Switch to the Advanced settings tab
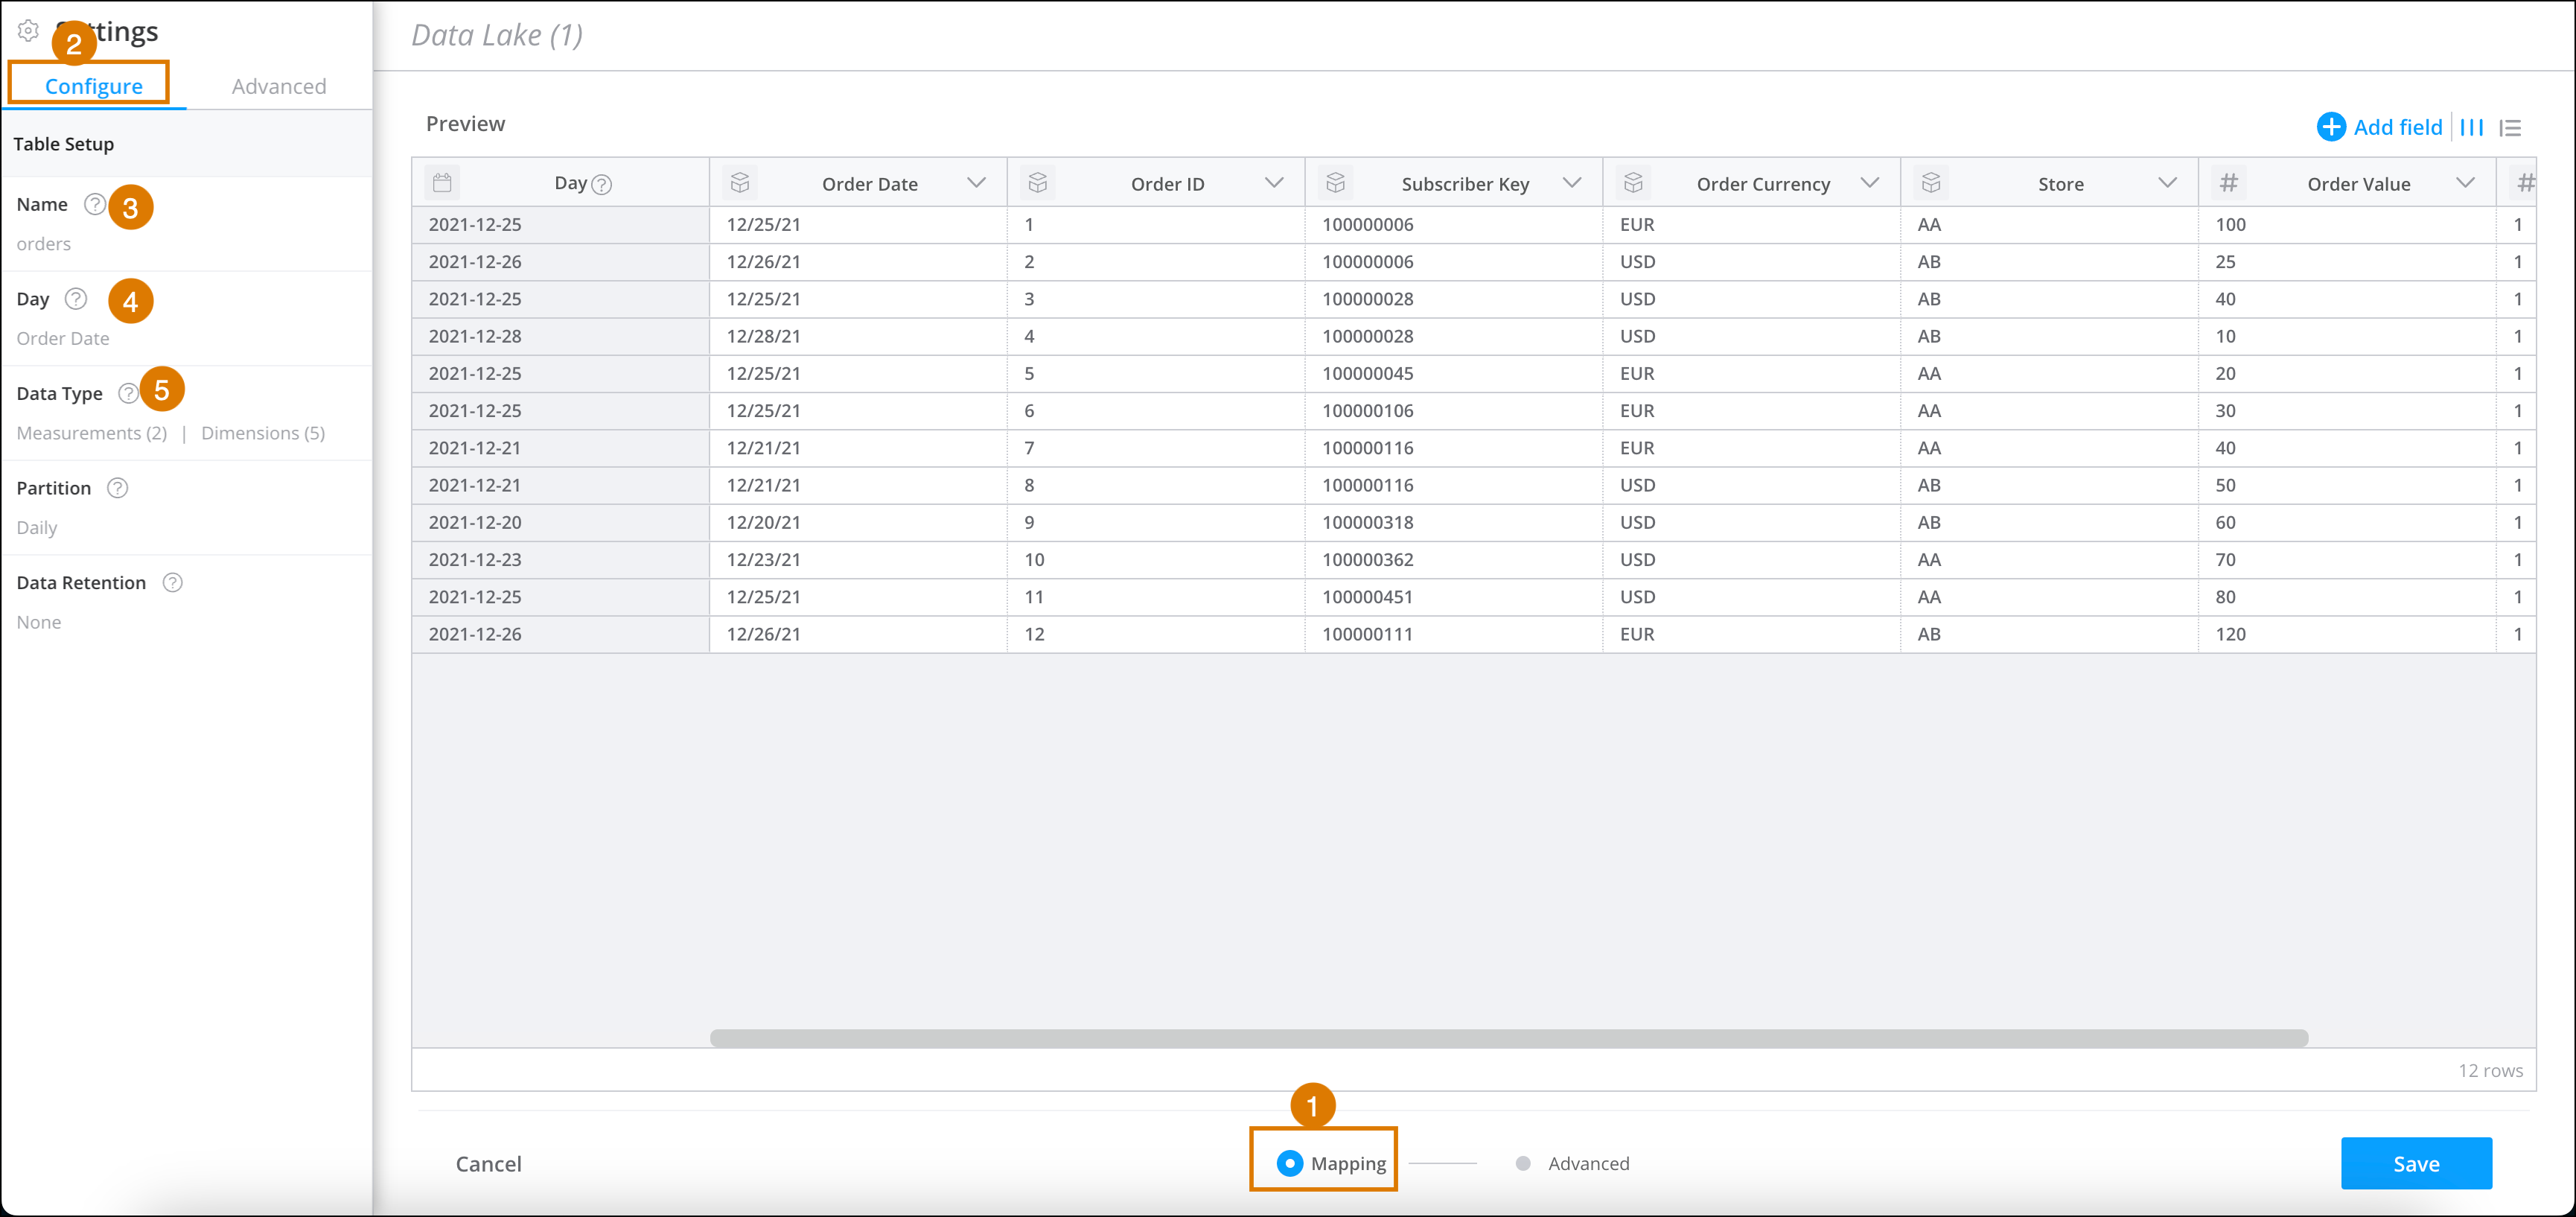 coord(279,86)
